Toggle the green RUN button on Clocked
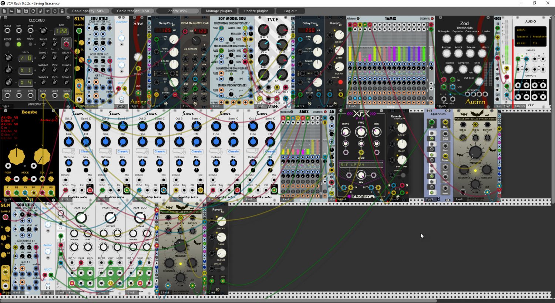The image size is (555, 303). [19, 44]
